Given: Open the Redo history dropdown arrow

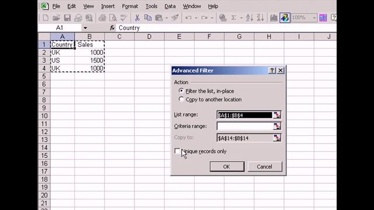Looking at the screenshot, I should tap(212, 18).
